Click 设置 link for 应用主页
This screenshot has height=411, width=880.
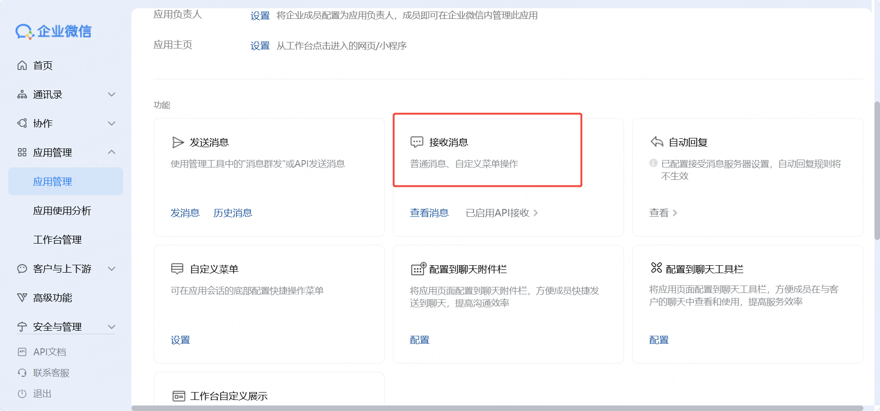[x=260, y=46]
